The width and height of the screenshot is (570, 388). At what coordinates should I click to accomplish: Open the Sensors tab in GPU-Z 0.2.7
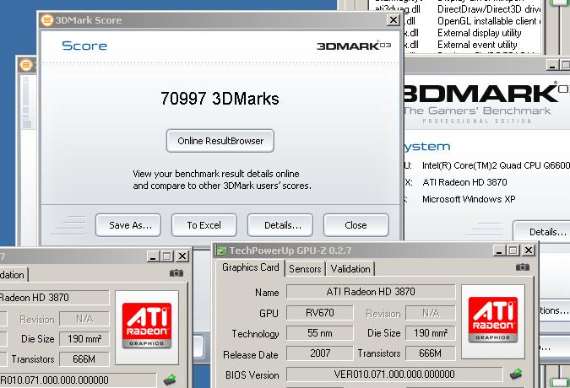point(305,269)
